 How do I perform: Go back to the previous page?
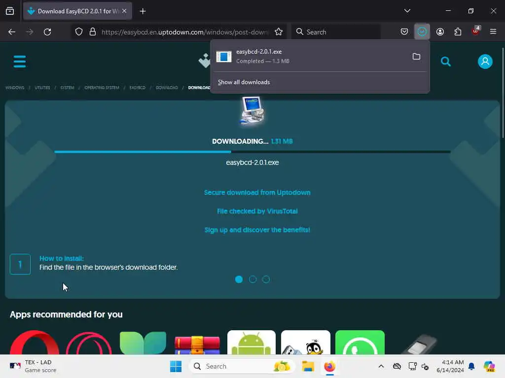[12, 32]
